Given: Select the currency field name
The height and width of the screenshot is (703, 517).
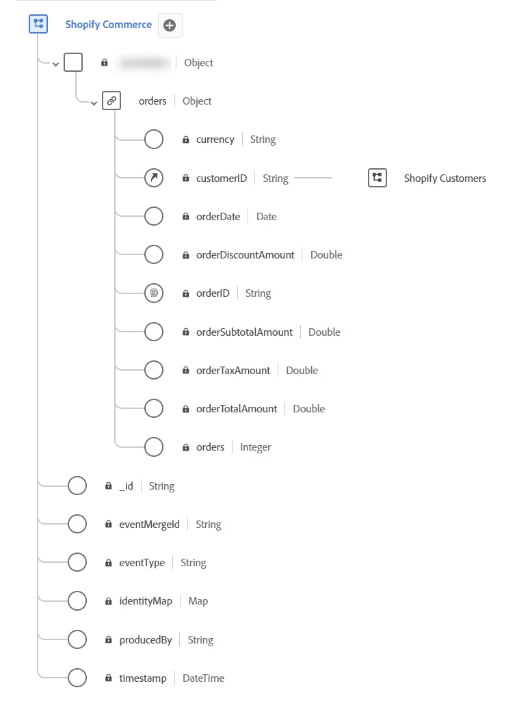Looking at the screenshot, I should click(215, 140).
